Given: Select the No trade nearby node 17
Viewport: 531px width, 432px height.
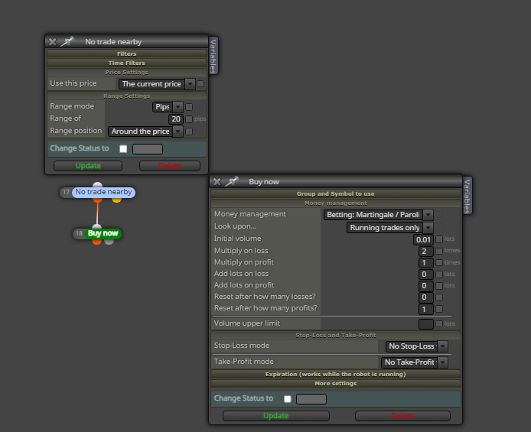Looking at the screenshot, I should pos(103,192).
